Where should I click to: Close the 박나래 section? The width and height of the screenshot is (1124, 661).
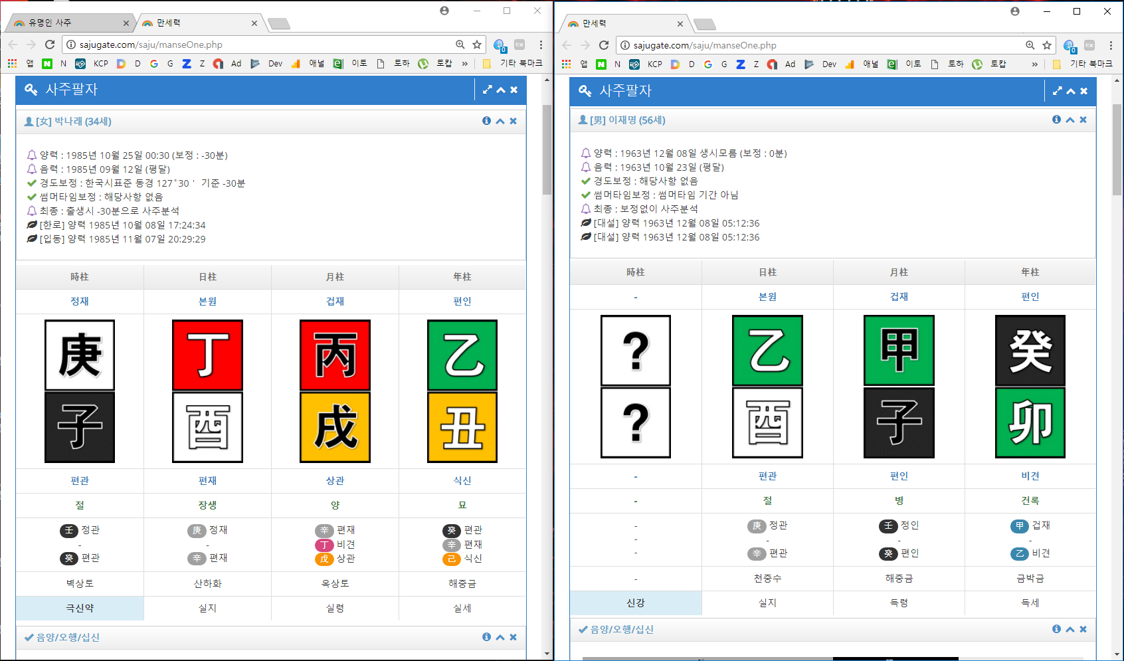[x=513, y=121]
